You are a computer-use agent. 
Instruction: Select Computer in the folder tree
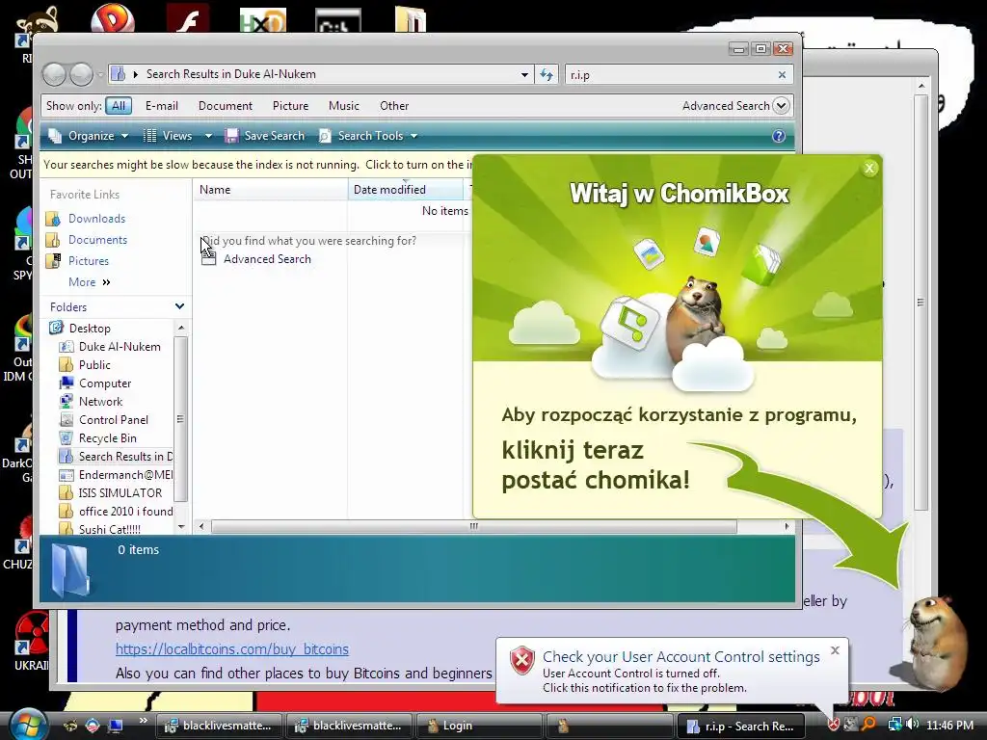click(105, 383)
